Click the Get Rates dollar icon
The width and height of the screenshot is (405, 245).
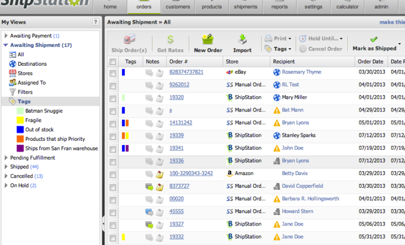(x=170, y=40)
